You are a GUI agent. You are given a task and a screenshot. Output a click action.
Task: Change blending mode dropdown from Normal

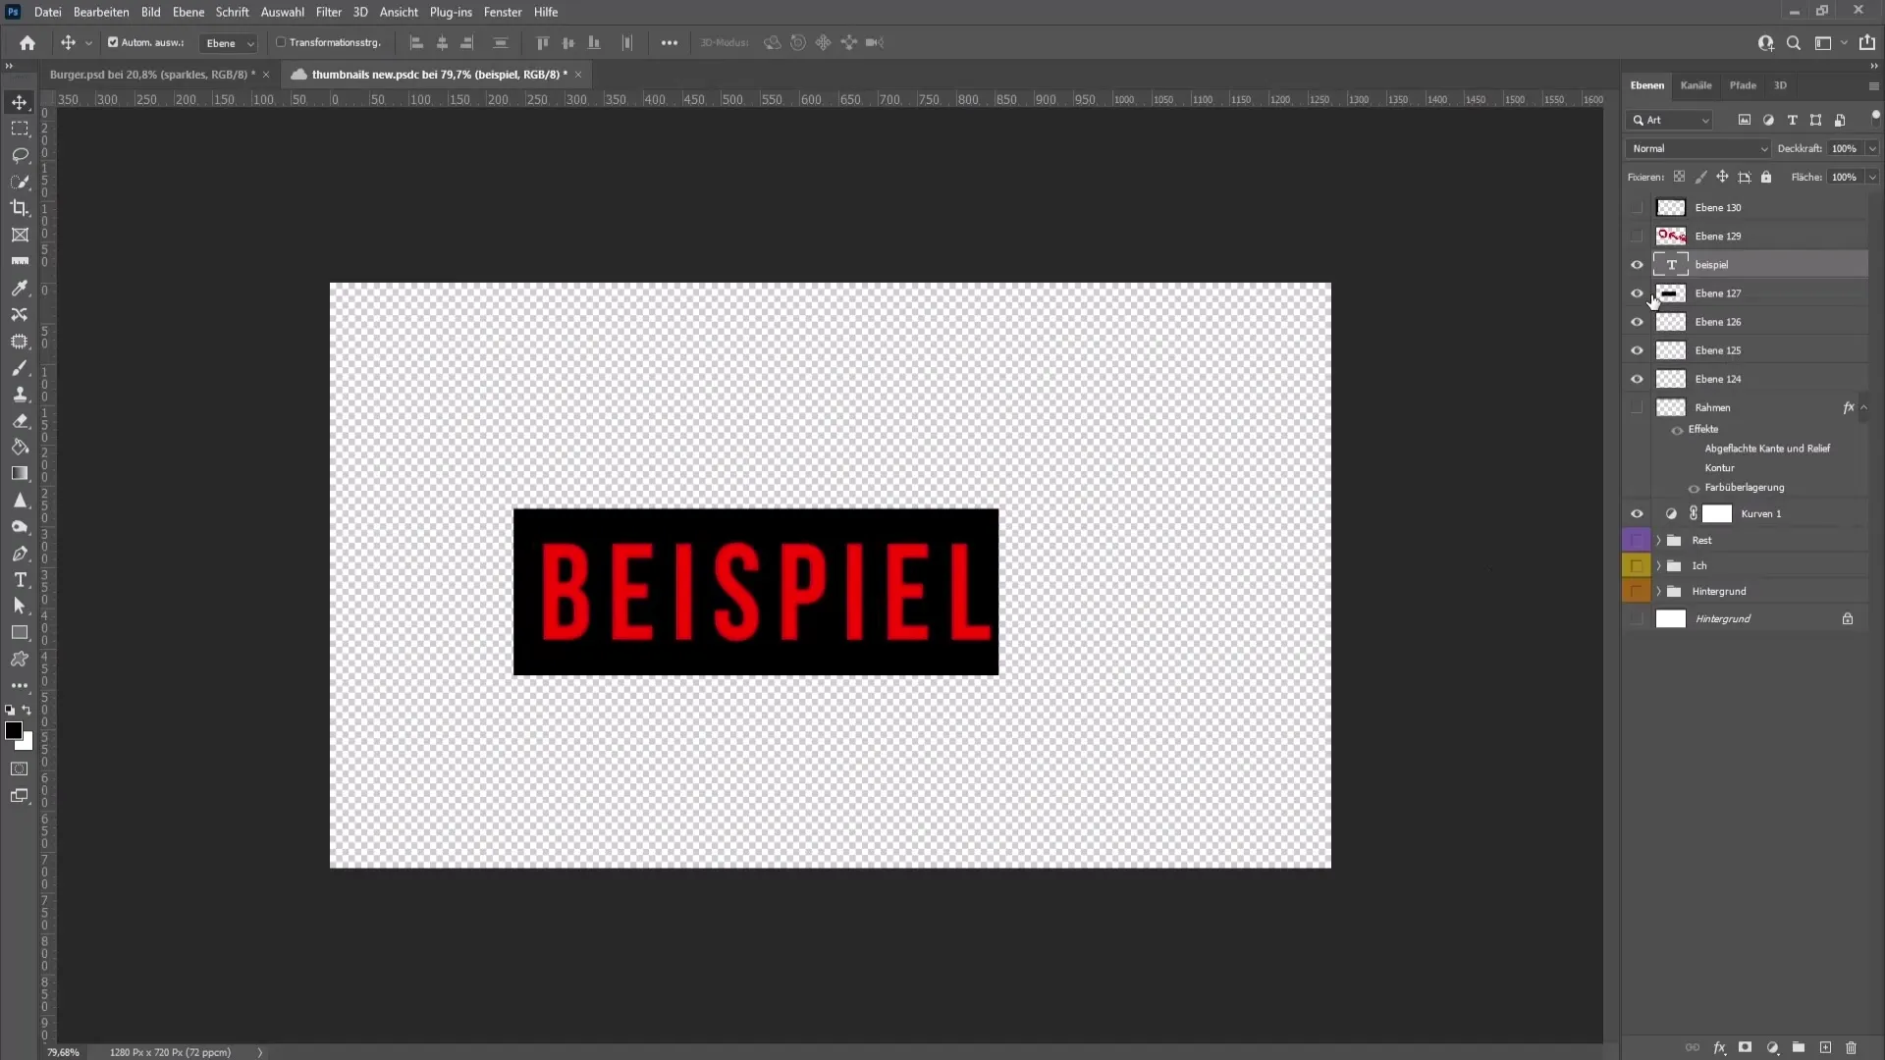1698,147
